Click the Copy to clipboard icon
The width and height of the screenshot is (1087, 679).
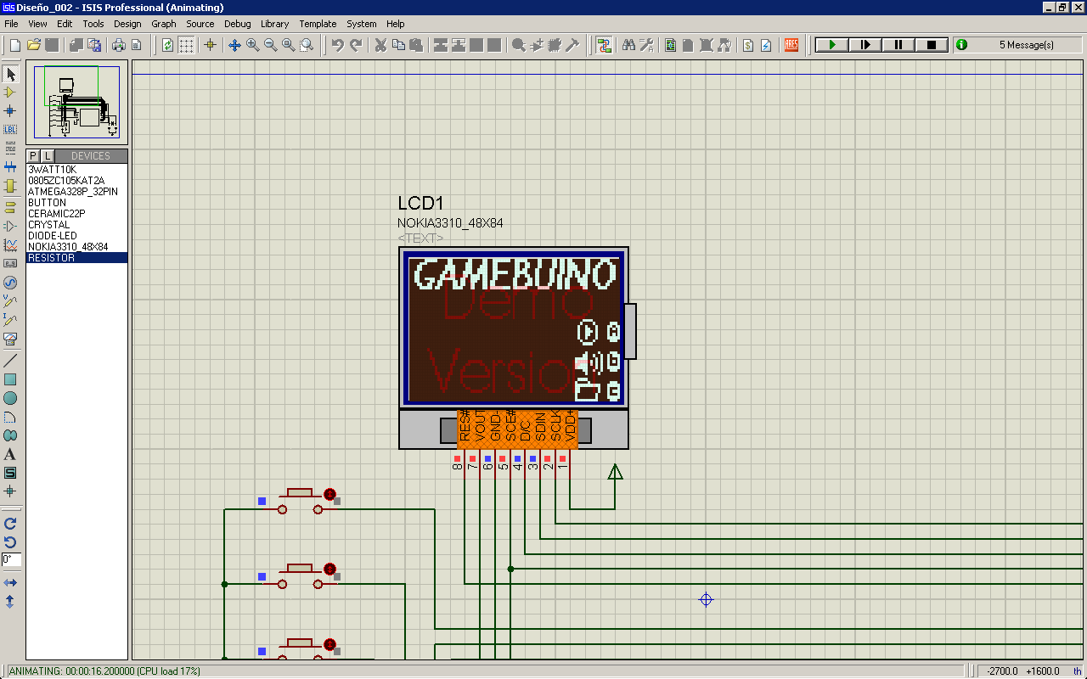coord(397,45)
